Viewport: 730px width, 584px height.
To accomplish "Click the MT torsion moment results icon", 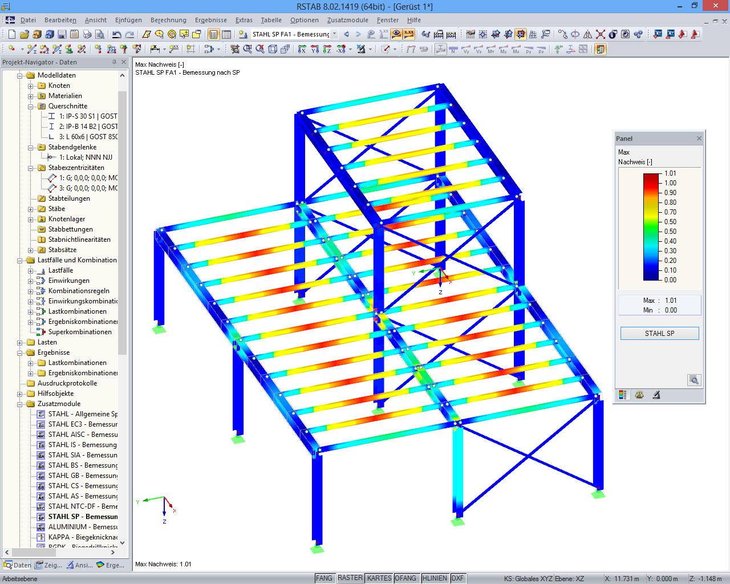I will coord(491,49).
